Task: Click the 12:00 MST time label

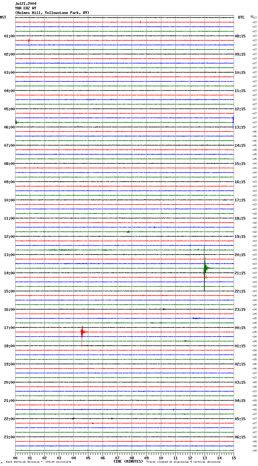Action: 9,237
